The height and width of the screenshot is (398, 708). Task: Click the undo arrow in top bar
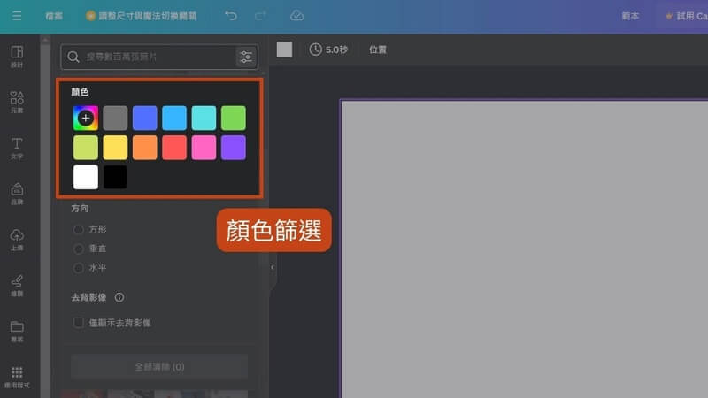231,16
